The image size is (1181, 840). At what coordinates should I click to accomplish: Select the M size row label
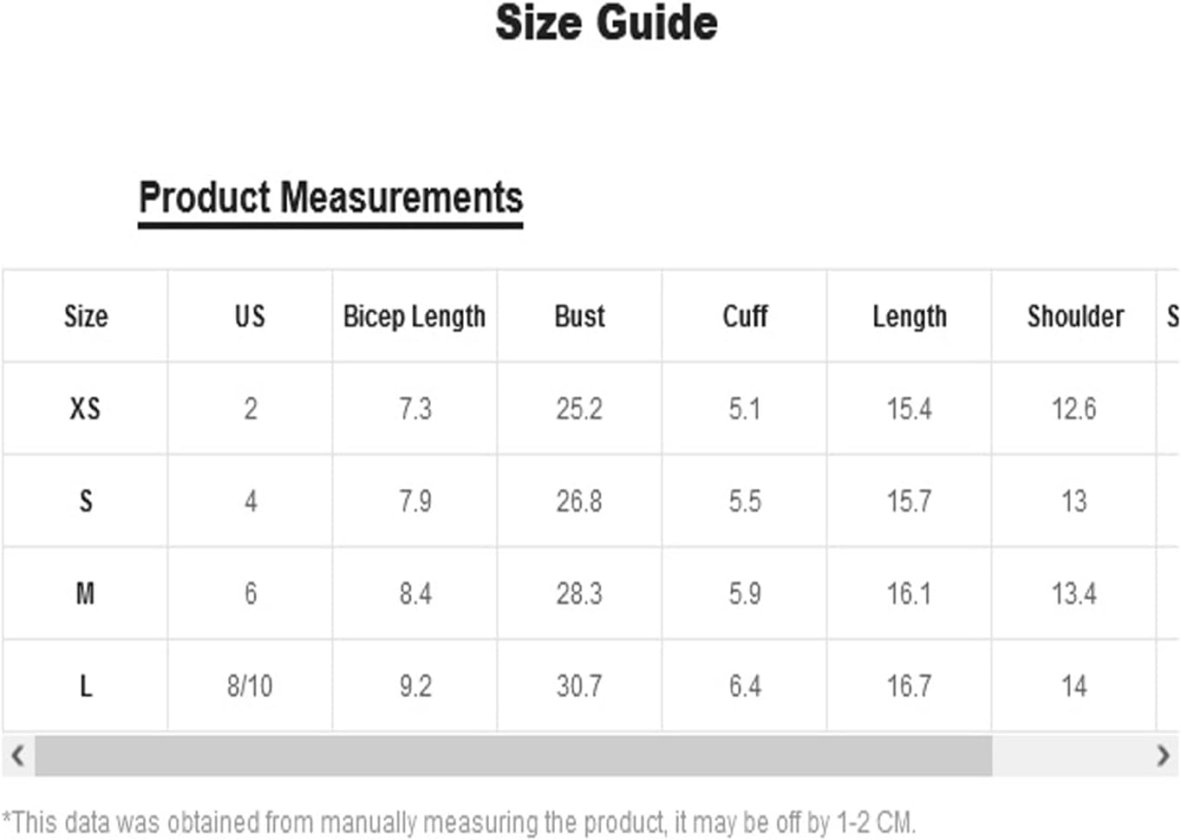coord(85,594)
